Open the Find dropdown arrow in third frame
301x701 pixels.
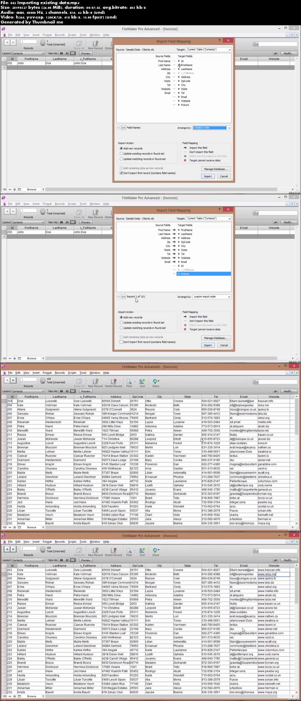coord(135,381)
